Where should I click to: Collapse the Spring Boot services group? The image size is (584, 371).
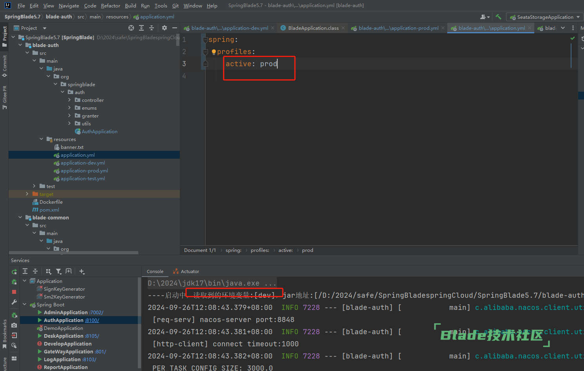click(x=25, y=304)
